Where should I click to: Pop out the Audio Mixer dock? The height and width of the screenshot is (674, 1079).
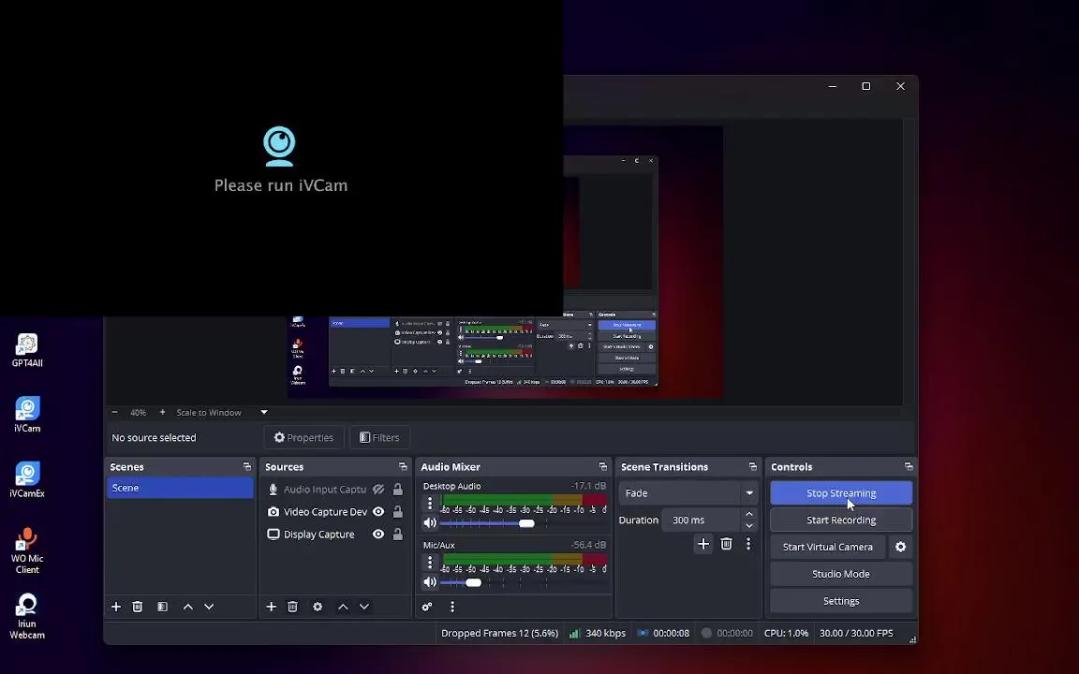[603, 466]
